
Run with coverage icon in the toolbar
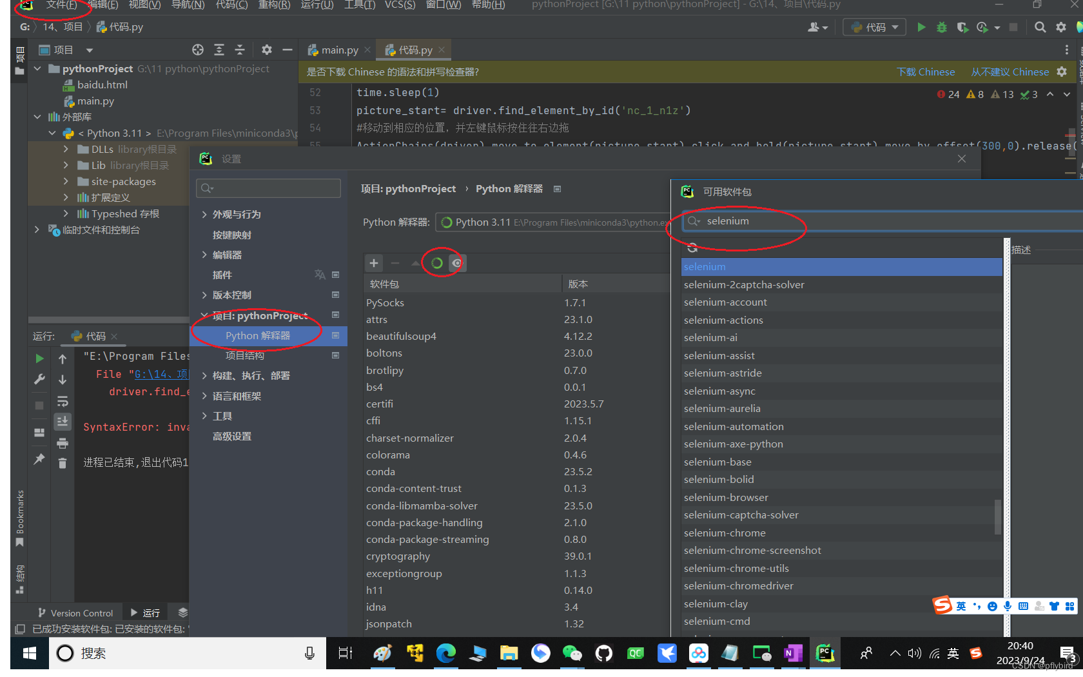962,27
